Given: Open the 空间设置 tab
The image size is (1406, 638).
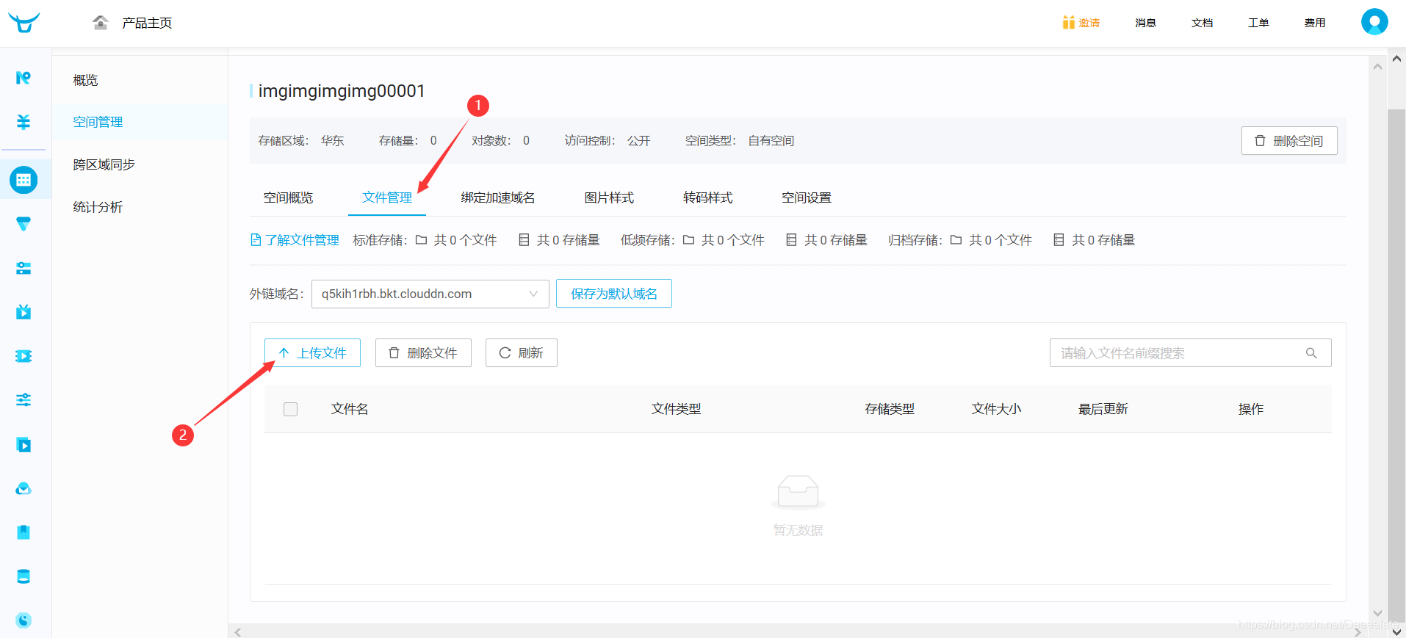Looking at the screenshot, I should [807, 197].
